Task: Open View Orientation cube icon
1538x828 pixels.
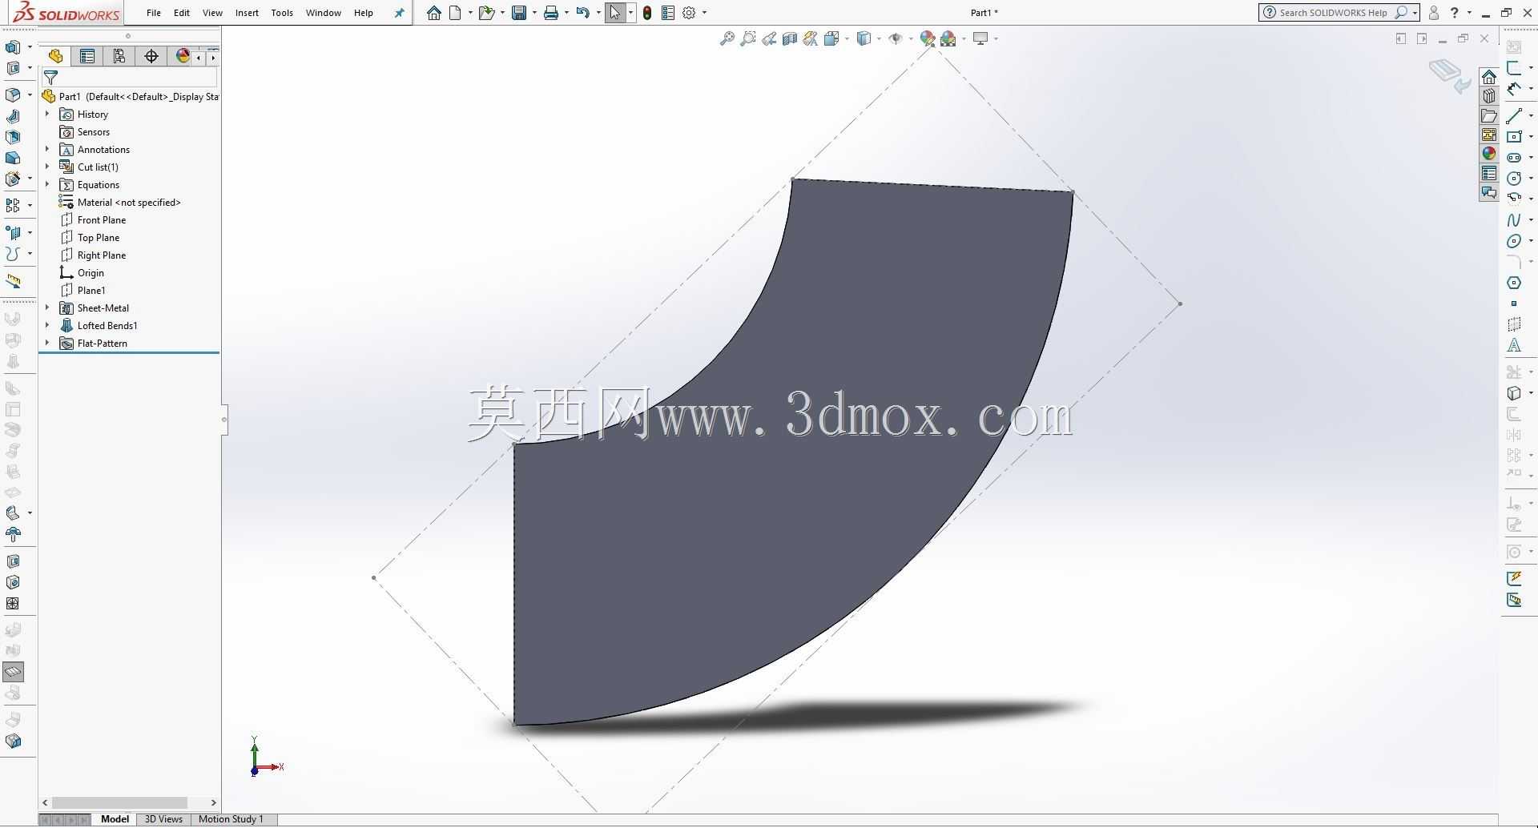Action: (831, 38)
